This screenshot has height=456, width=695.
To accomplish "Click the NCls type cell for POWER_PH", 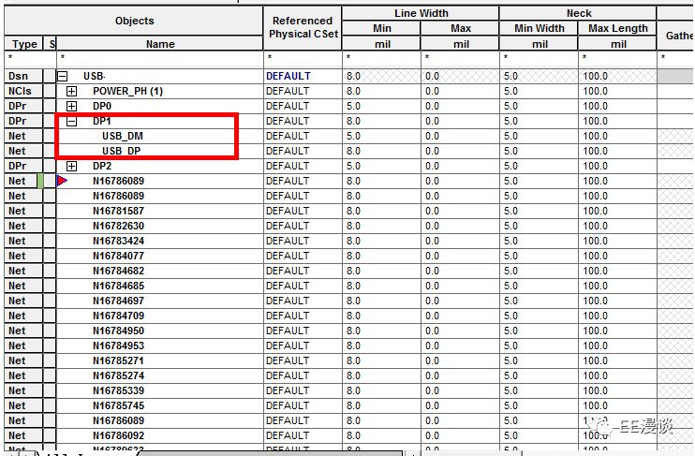I will pyautogui.click(x=23, y=91).
